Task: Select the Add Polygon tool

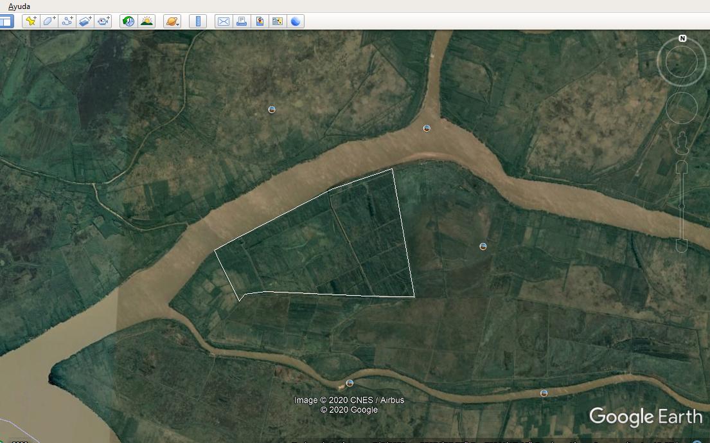Action: pos(49,21)
